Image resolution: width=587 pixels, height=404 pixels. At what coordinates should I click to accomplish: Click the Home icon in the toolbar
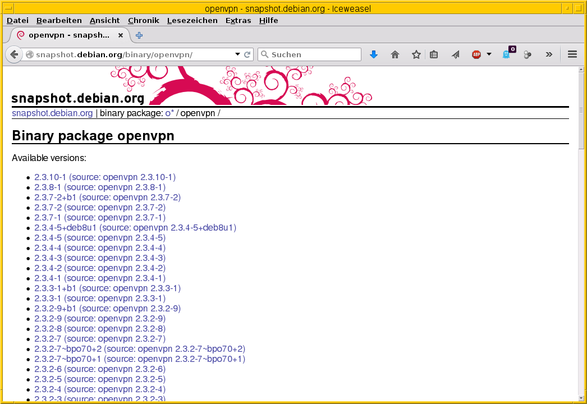395,54
